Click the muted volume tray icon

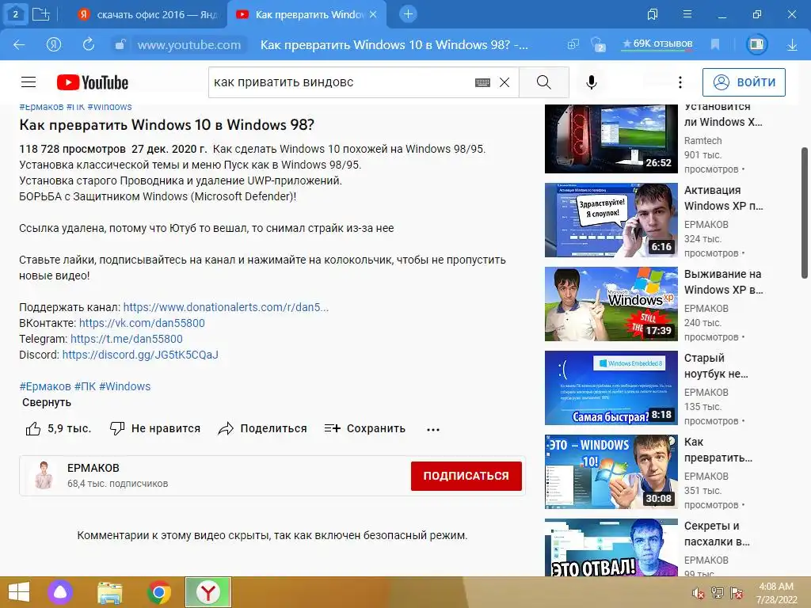[x=699, y=593]
